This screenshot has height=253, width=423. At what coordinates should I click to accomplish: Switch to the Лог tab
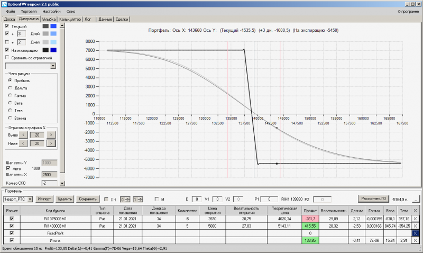coord(88,19)
